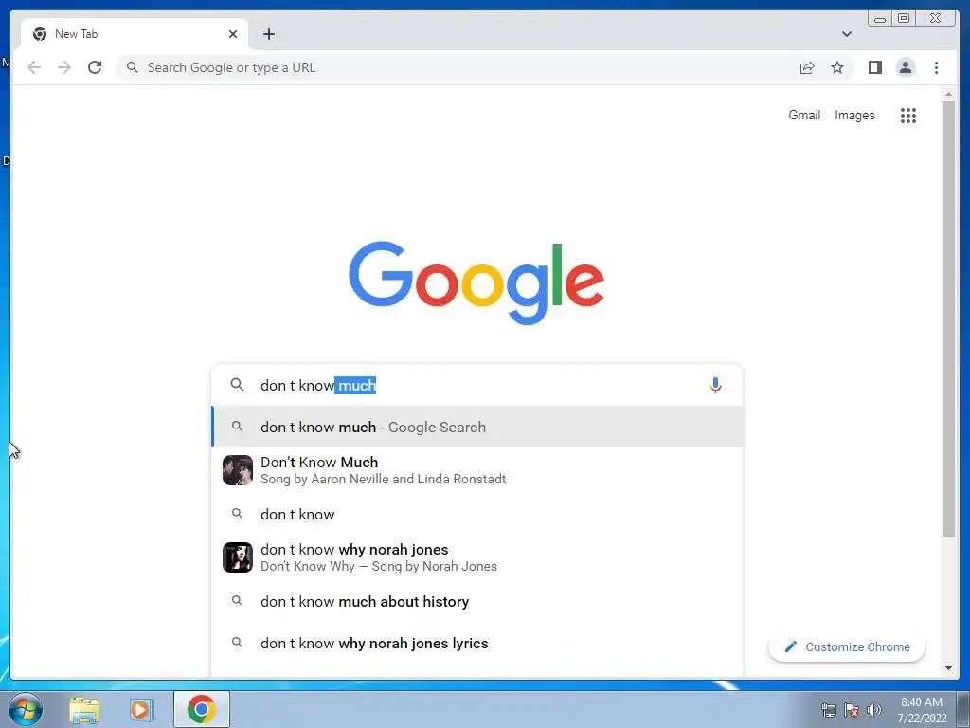Click the address bar search magnifier icon
The height and width of the screenshot is (728, 970).
click(x=132, y=67)
